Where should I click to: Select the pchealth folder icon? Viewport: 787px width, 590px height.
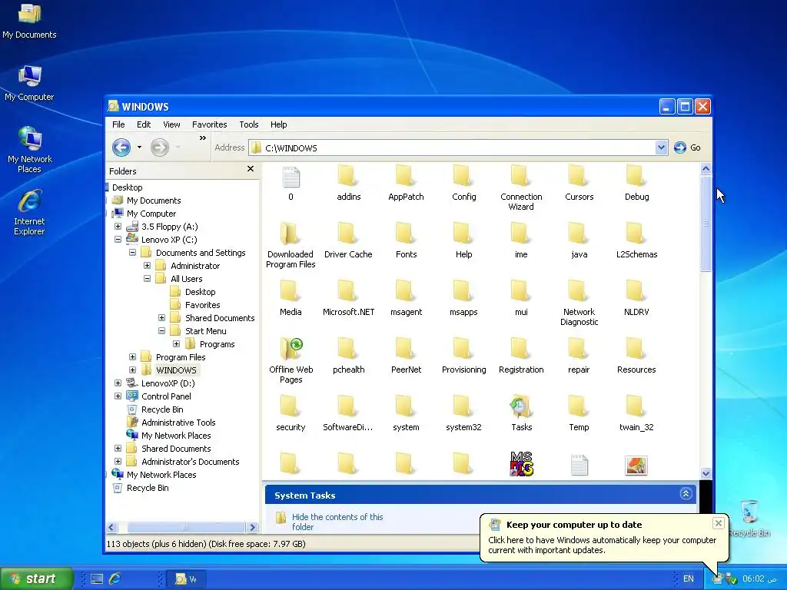tap(347, 350)
